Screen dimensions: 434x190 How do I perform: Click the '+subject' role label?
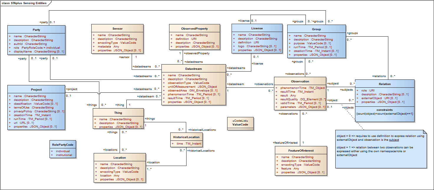click(x=333, y=84)
